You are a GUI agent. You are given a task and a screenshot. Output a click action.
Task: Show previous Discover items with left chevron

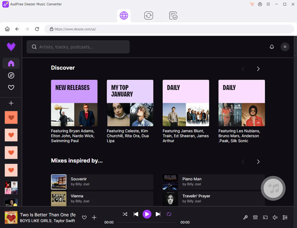click(x=243, y=69)
